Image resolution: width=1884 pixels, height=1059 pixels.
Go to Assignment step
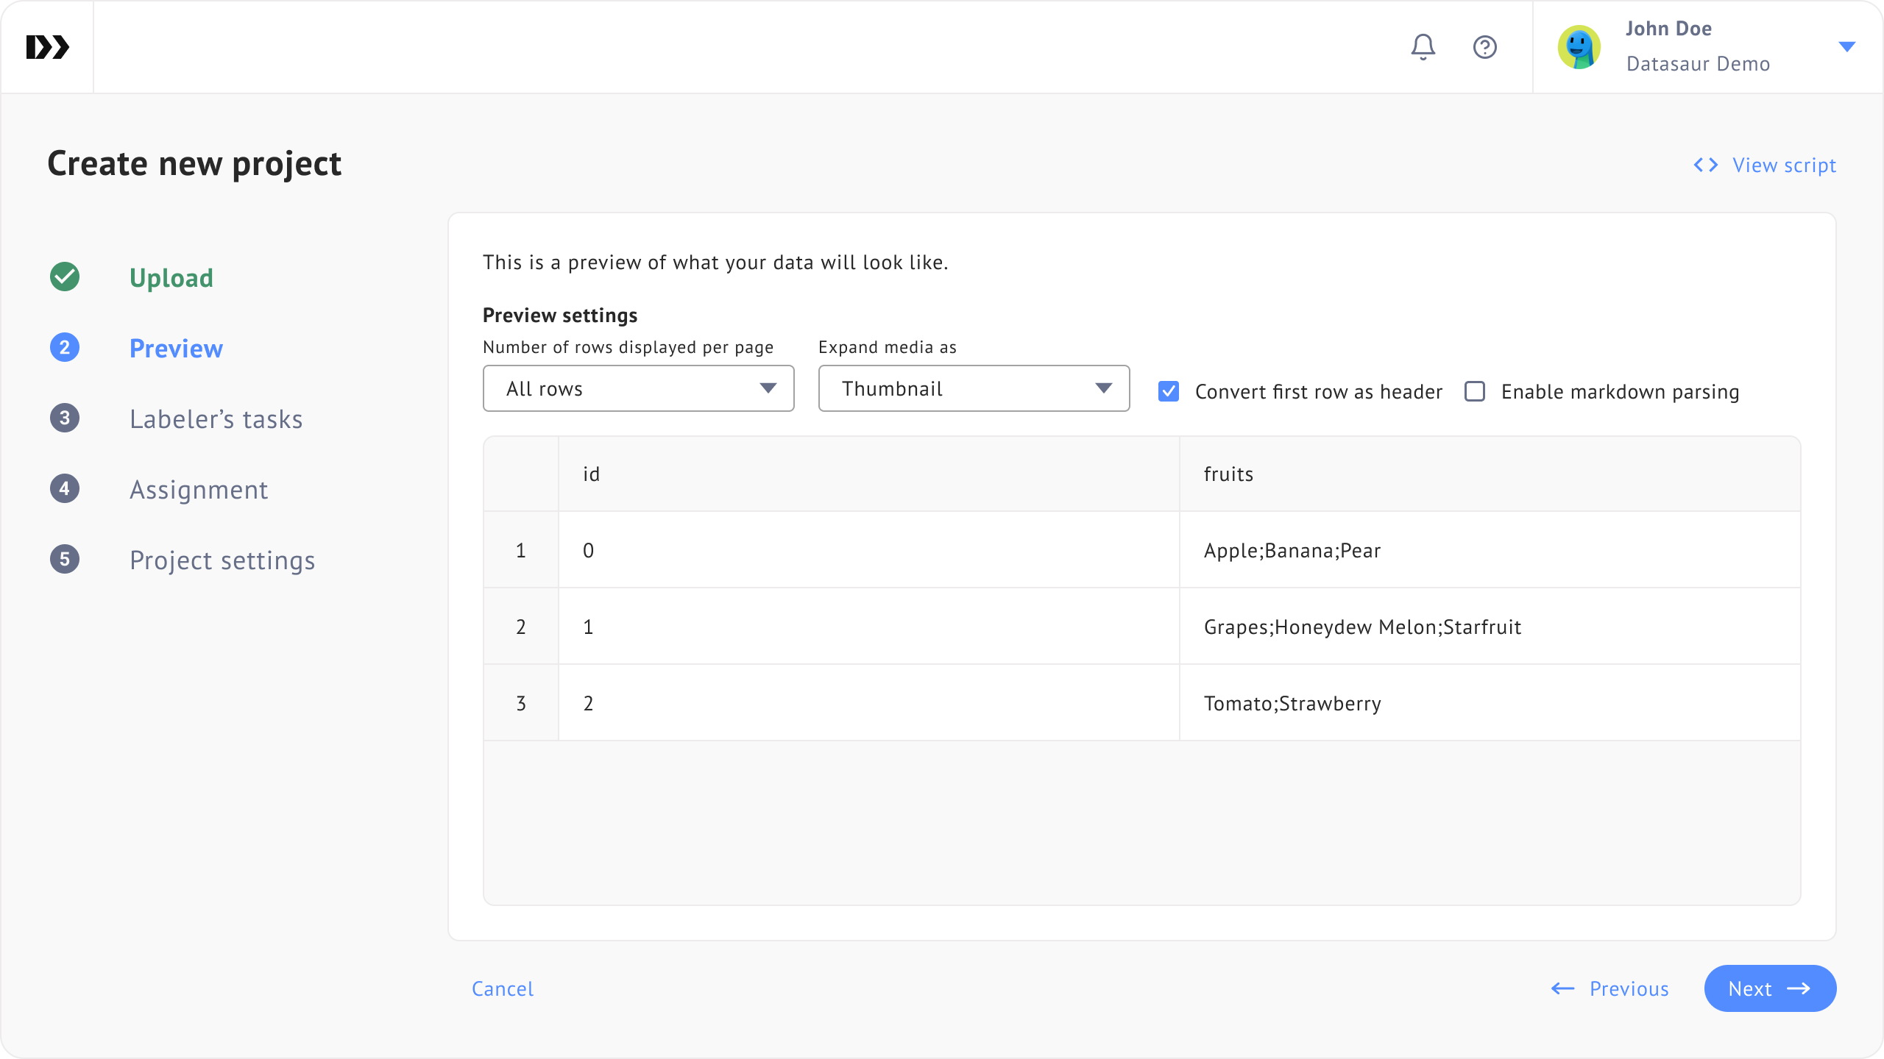point(199,490)
